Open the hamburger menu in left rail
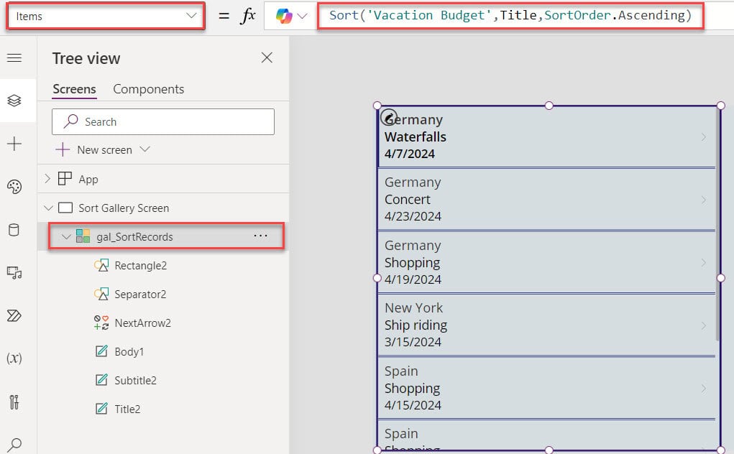Image resolution: width=734 pixels, height=454 pixels. click(14, 57)
